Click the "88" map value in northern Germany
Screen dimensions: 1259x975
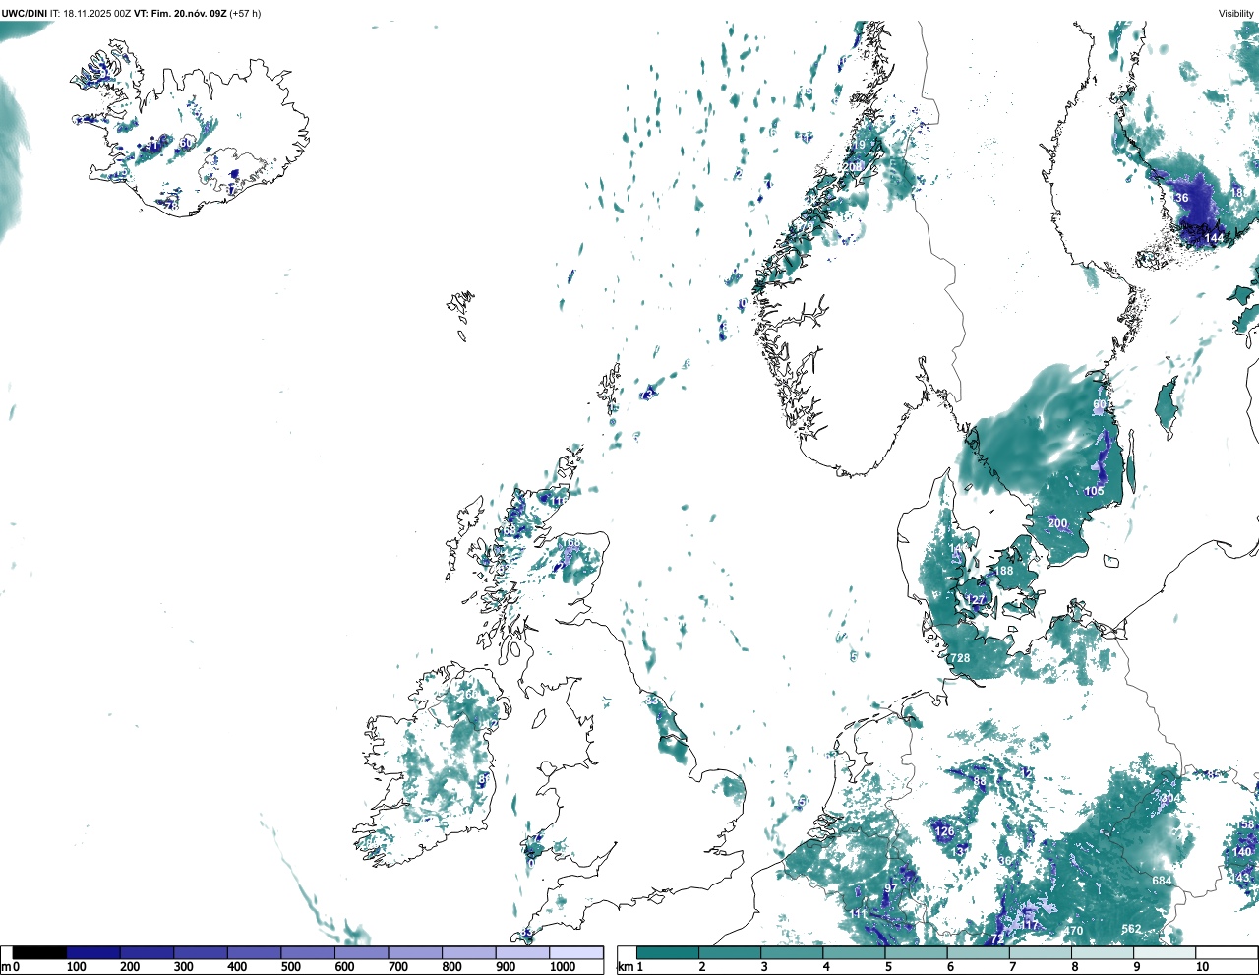pos(980,781)
